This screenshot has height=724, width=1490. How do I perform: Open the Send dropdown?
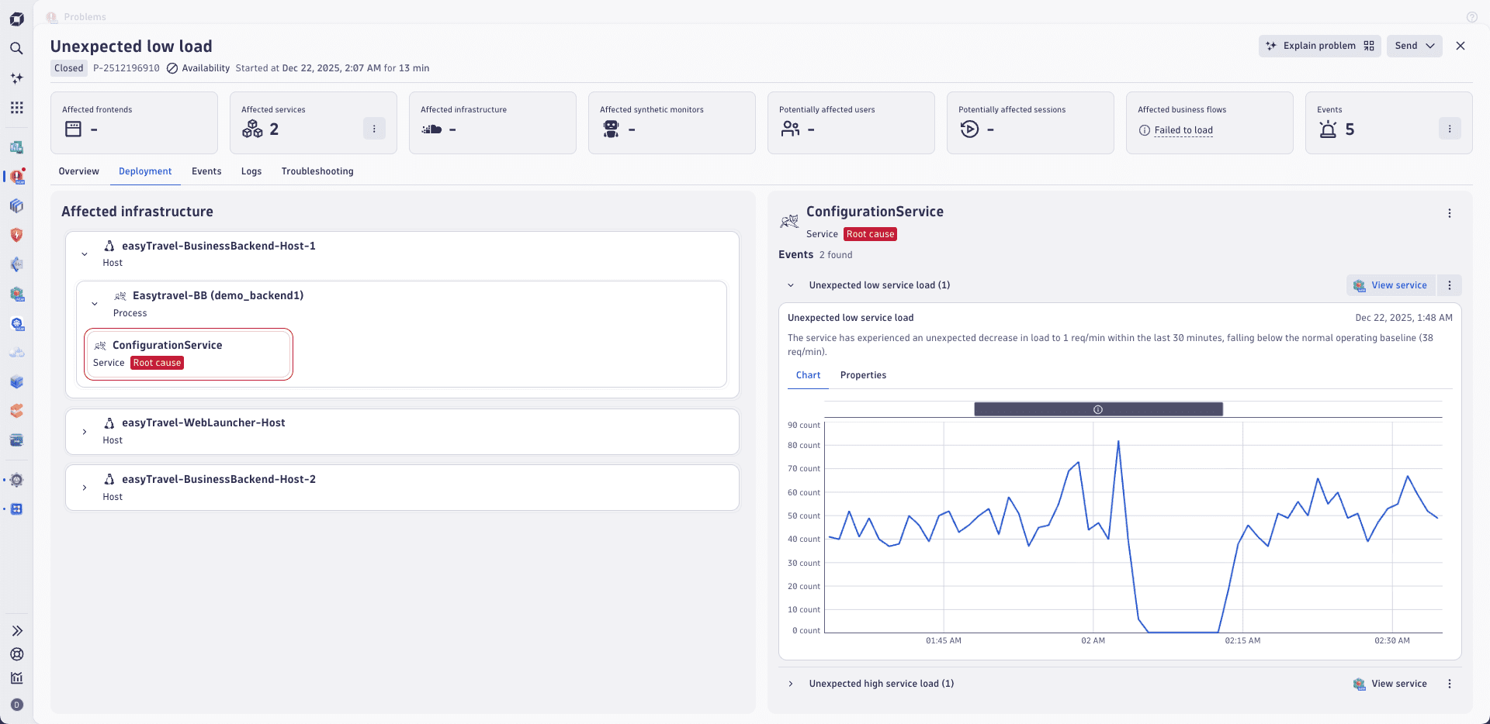(x=1414, y=46)
